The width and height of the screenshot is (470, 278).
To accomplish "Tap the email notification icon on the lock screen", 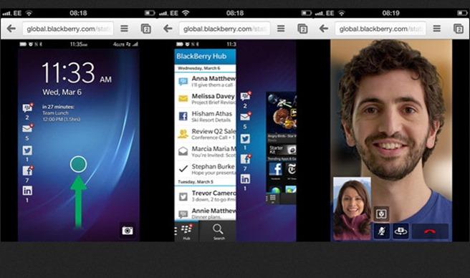I will pos(27,128).
